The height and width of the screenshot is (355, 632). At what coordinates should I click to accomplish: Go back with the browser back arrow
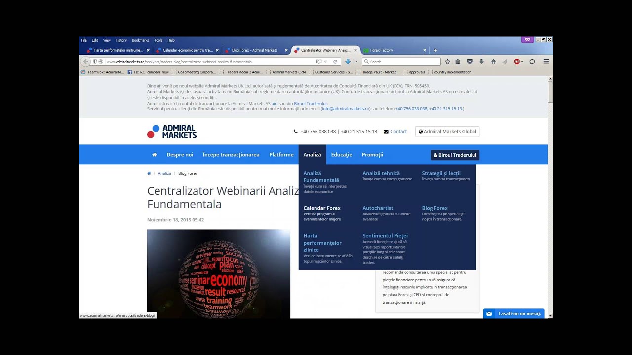tap(85, 62)
